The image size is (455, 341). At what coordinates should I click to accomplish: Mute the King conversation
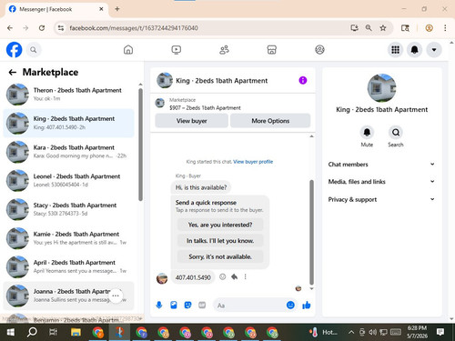point(367,133)
